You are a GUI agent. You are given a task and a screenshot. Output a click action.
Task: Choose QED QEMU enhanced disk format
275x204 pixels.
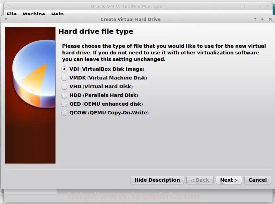click(x=65, y=104)
